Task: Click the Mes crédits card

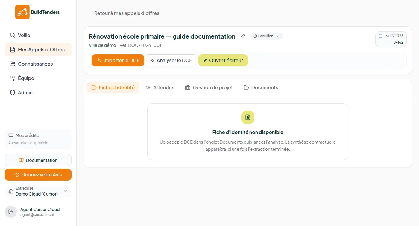Action: [38, 139]
